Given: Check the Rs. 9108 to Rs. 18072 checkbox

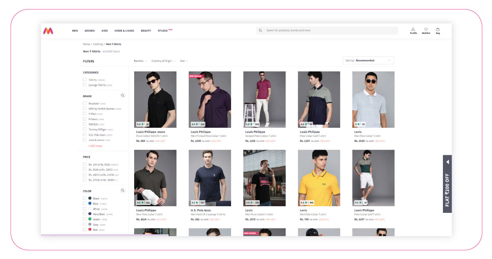Looking at the screenshot, I should [85, 170].
